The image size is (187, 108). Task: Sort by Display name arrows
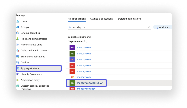pos(85,42)
